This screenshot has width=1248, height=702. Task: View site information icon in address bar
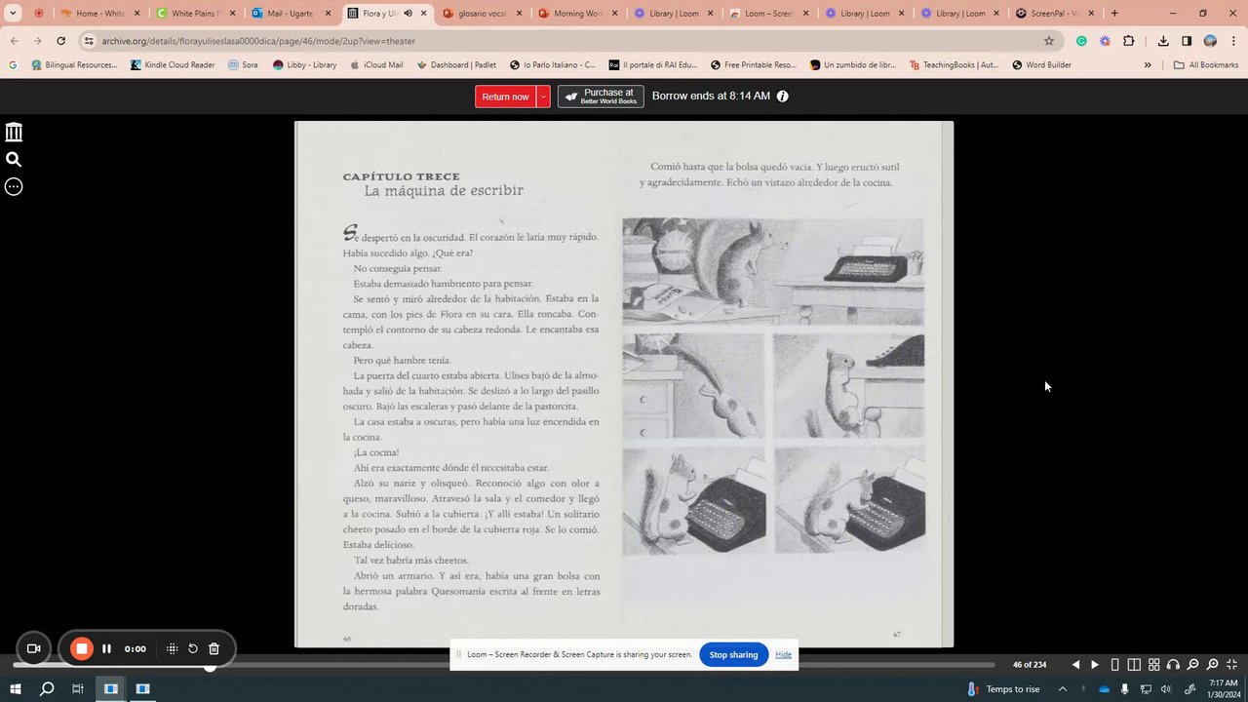(89, 41)
